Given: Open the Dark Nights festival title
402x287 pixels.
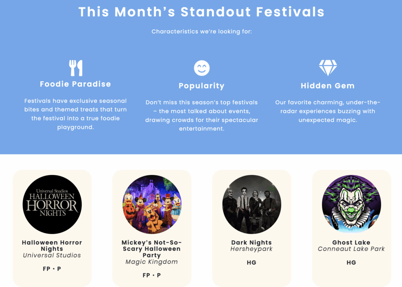Looking at the screenshot, I should click(x=252, y=242).
